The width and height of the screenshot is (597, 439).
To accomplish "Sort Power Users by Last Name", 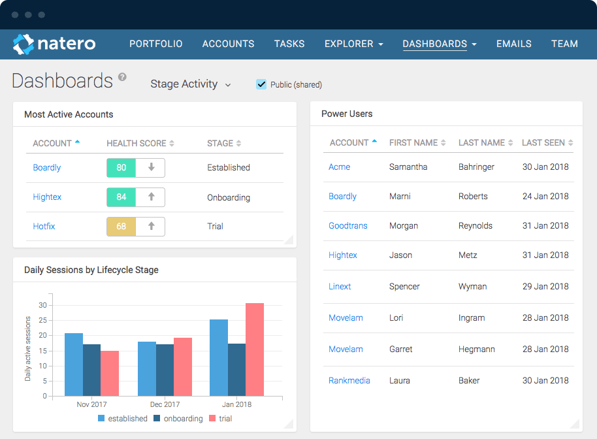I will click(486, 142).
